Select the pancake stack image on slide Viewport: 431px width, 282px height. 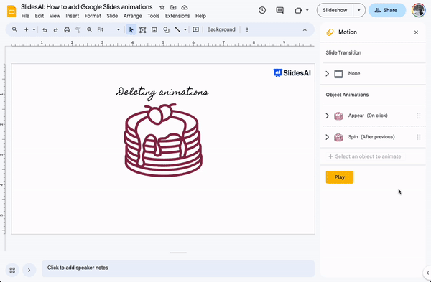(163, 140)
